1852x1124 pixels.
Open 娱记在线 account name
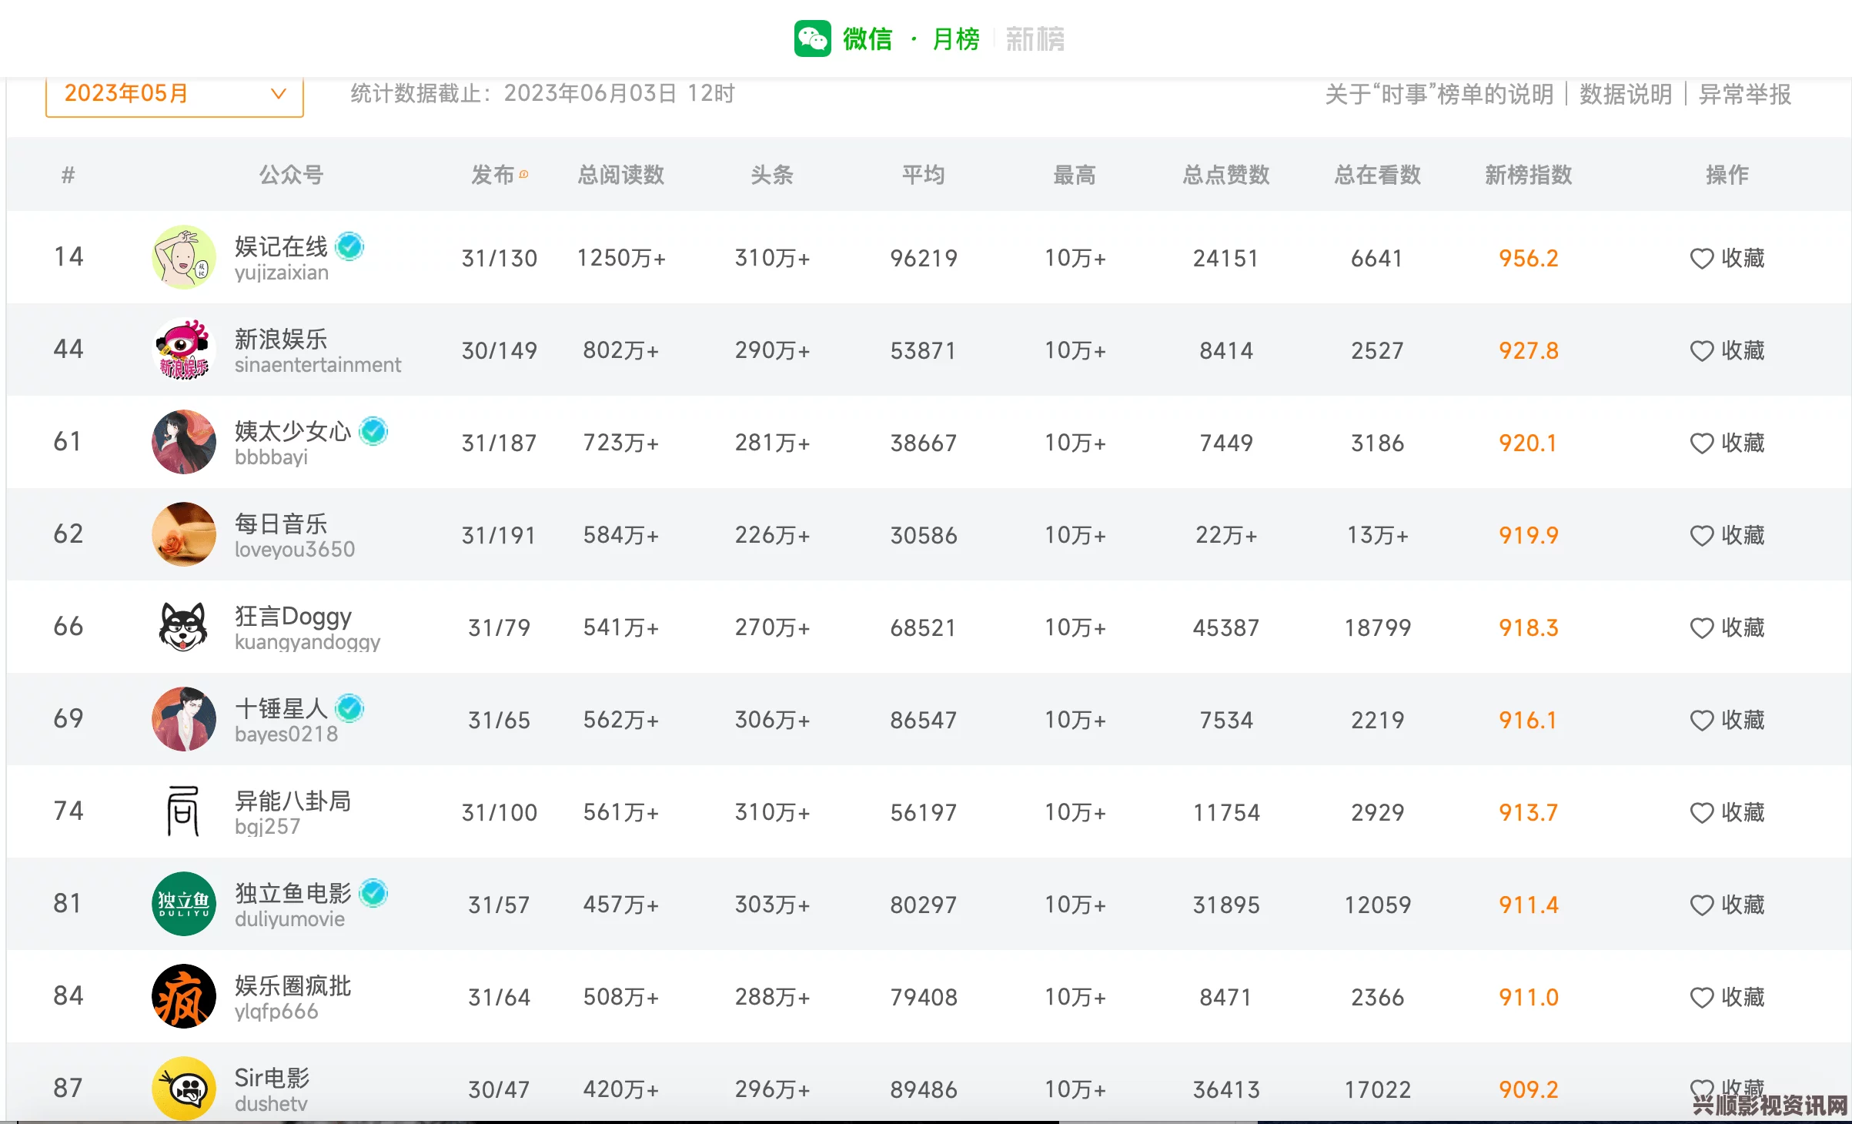coord(281,246)
